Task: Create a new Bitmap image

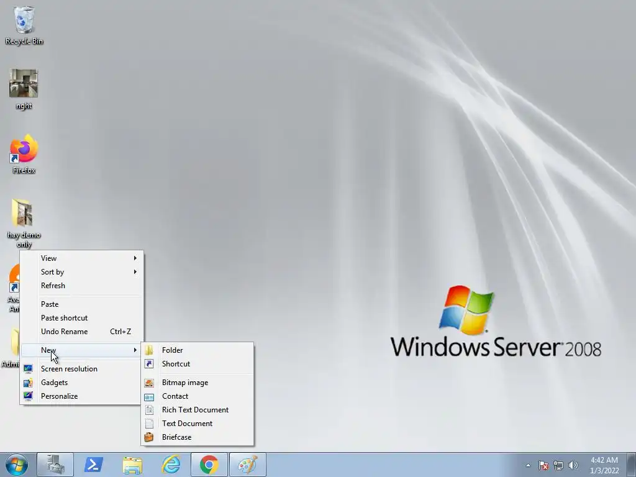Action: coord(198,383)
